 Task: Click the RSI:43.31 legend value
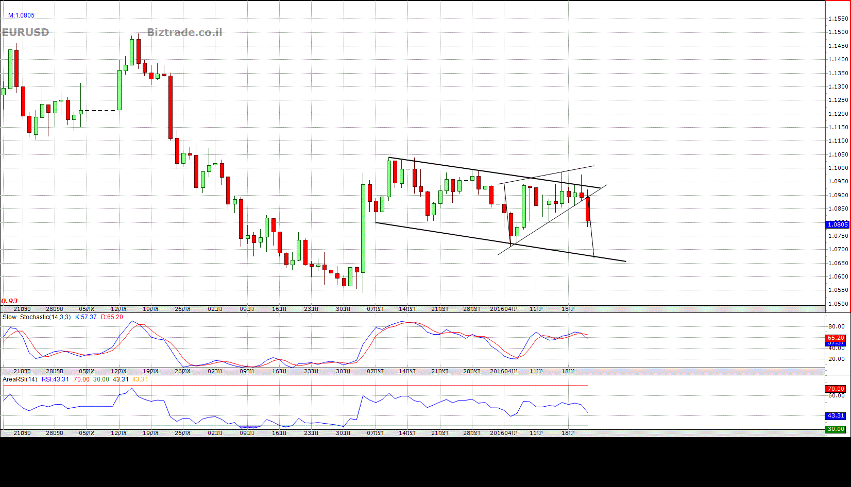56,379
